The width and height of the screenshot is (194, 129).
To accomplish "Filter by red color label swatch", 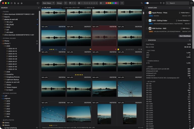I will click(x=106, y=3).
